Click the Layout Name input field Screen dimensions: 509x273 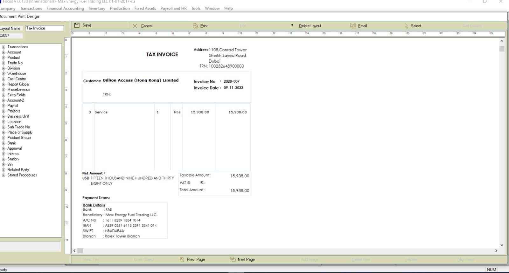point(45,28)
